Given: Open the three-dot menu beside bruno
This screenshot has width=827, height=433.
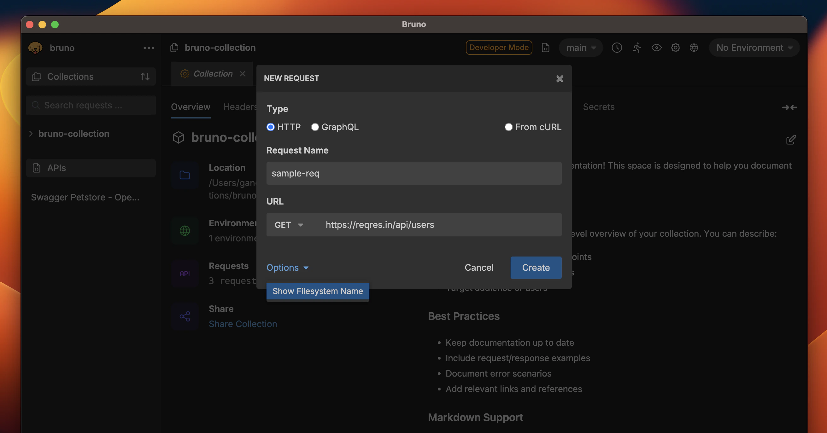Looking at the screenshot, I should [149, 48].
